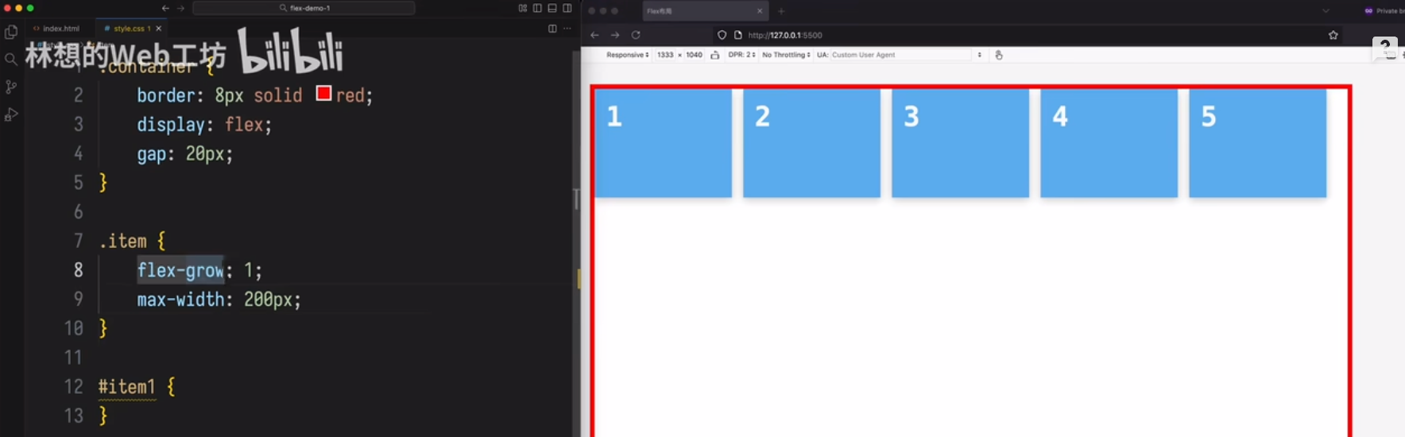The height and width of the screenshot is (437, 1405).
Task: Click the viewport height field 1040
Action: (x=694, y=55)
